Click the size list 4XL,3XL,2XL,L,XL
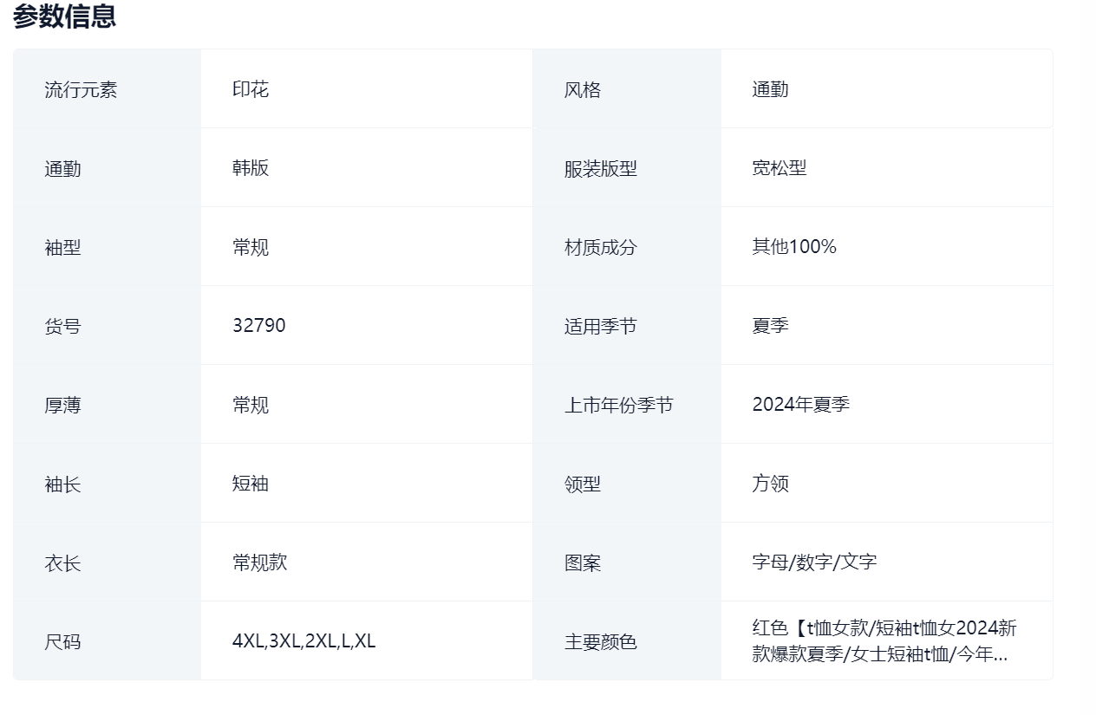Screen dimensions: 1096x715 [304, 641]
